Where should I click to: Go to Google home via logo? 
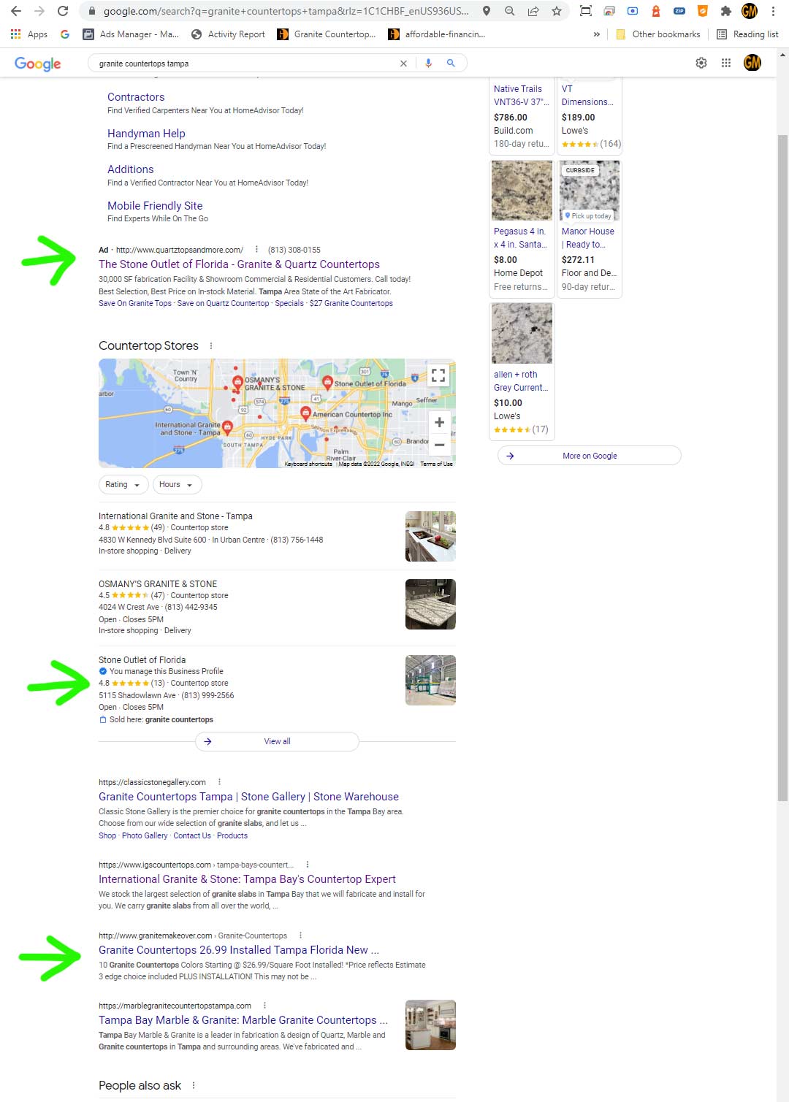coord(38,64)
